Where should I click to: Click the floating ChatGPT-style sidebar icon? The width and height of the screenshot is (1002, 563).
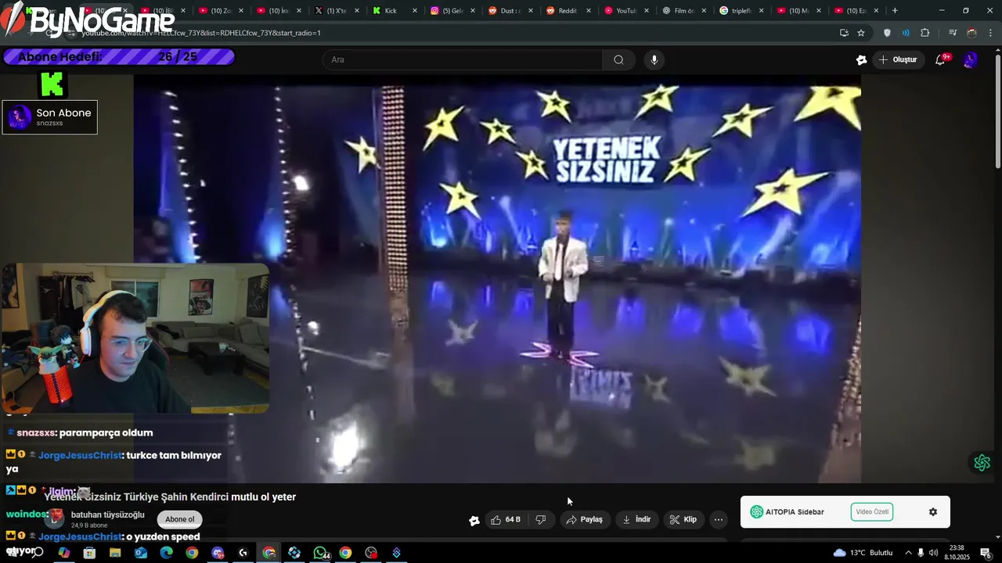982,463
